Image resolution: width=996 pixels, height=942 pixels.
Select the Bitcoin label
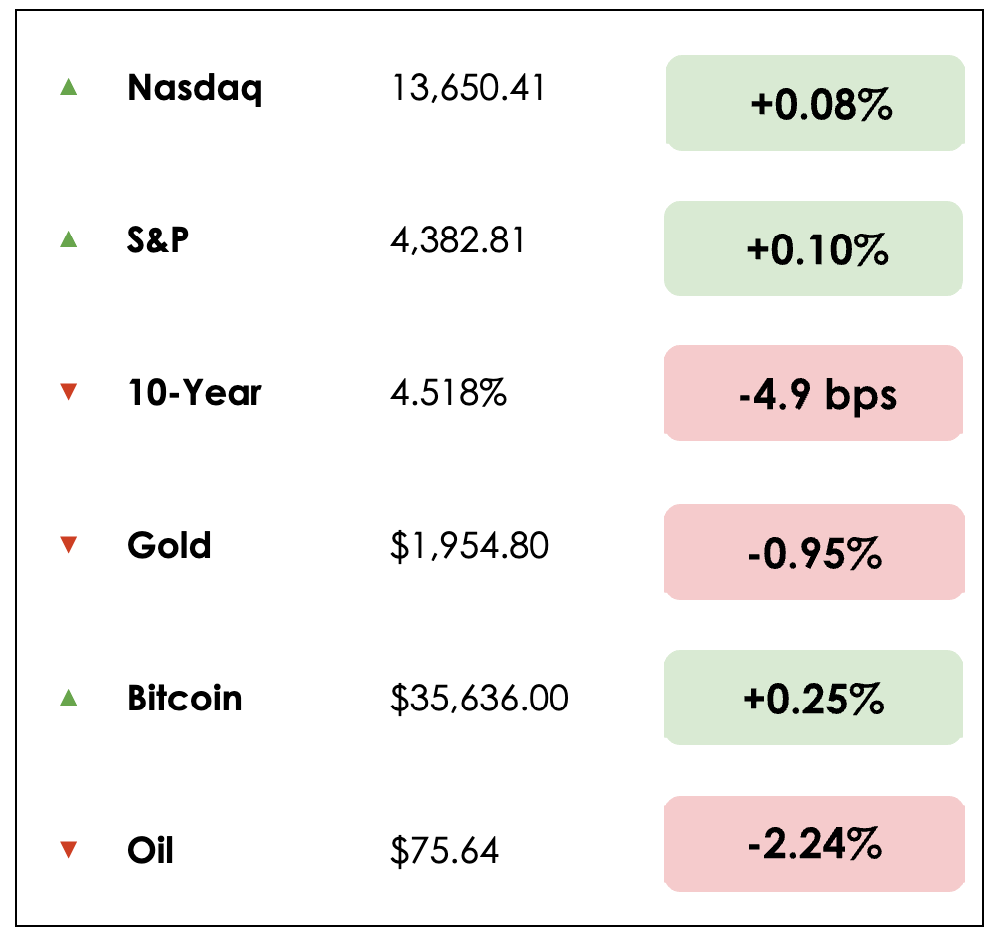click(185, 698)
